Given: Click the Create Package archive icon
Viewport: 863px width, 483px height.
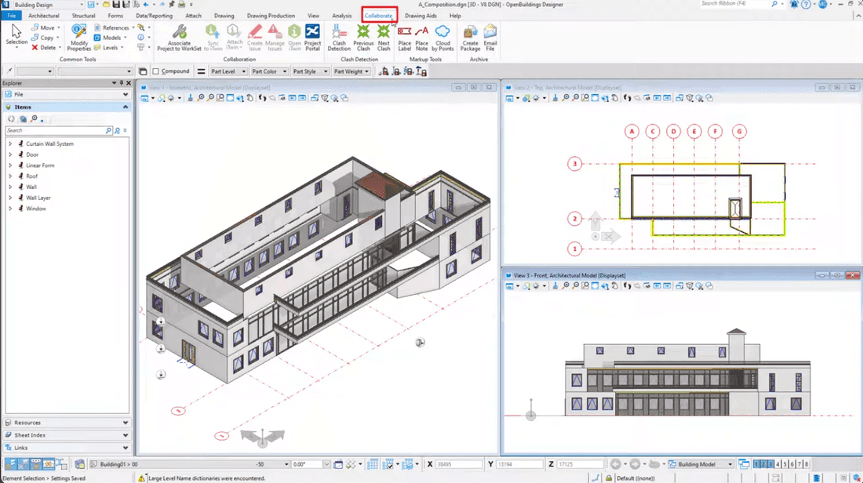Looking at the screenshot, I should tap(470, 38).
